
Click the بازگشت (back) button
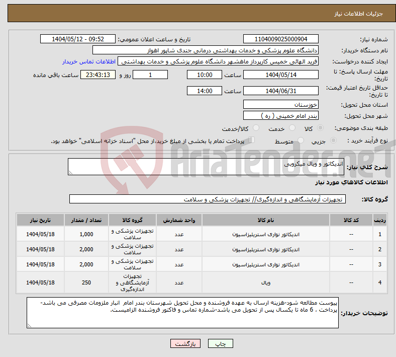coord(185,343)
